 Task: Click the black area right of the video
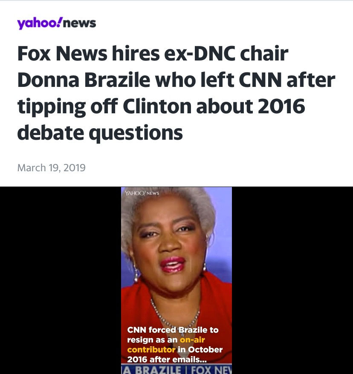(x=292, y=280)
